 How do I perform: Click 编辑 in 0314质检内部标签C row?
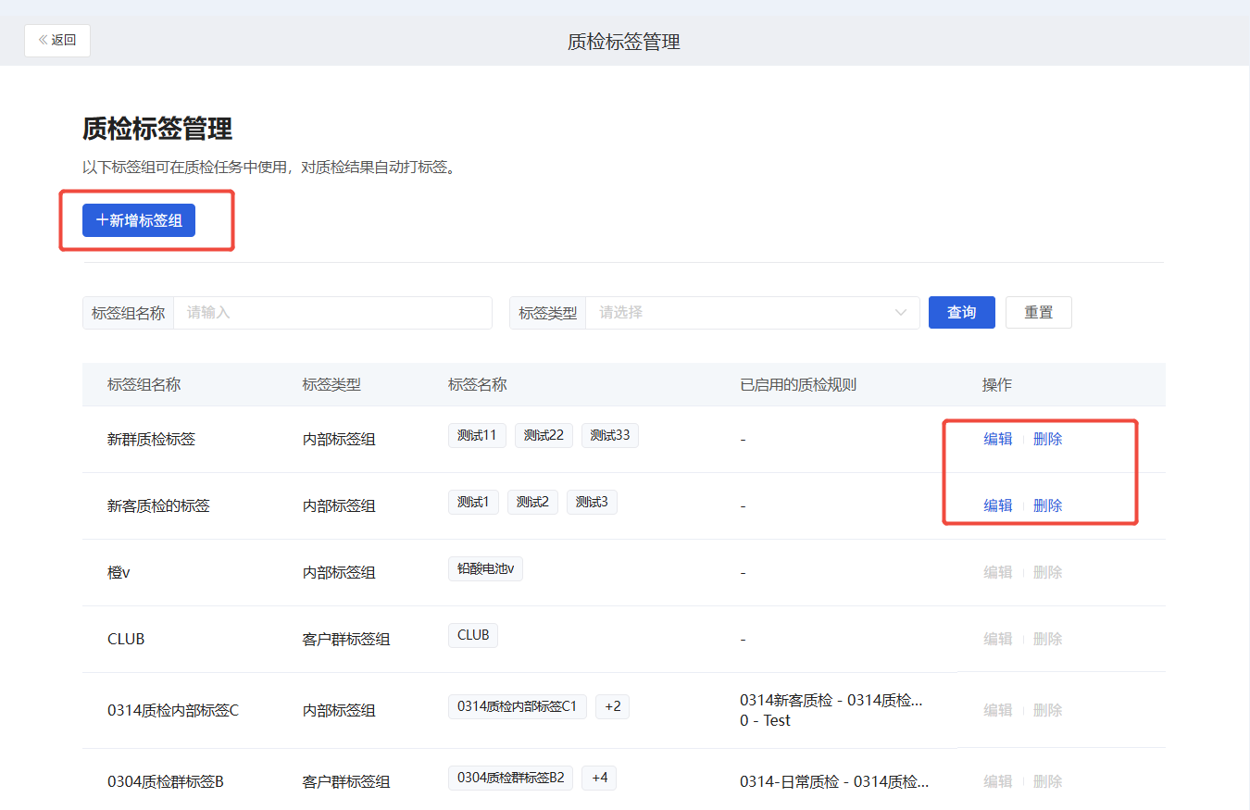[x=997, y=710]
